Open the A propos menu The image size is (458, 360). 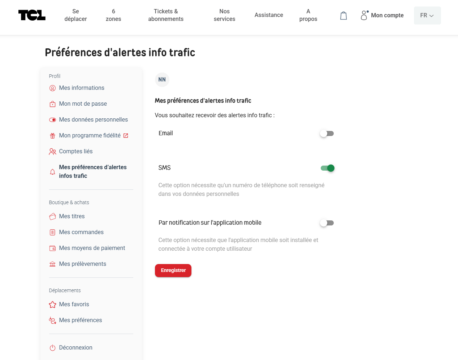[x=308, y=15]
